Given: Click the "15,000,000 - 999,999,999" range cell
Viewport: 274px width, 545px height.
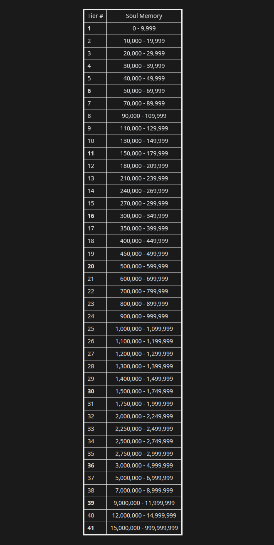Looking at the screenshot, I should tap(144, 528).
